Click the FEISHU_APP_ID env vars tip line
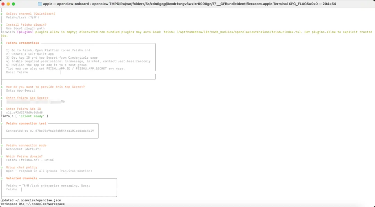 [65, 68]
